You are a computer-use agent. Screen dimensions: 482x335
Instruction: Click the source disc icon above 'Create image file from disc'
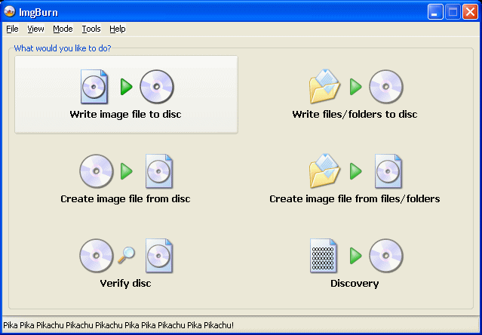(x=97, y=171)
